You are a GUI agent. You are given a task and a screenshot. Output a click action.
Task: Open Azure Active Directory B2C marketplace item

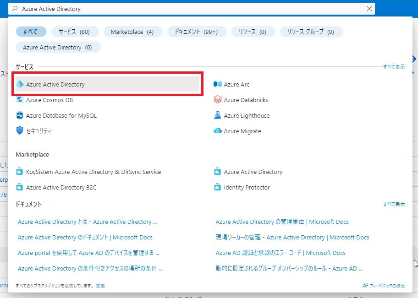click(x=61, y=187)
